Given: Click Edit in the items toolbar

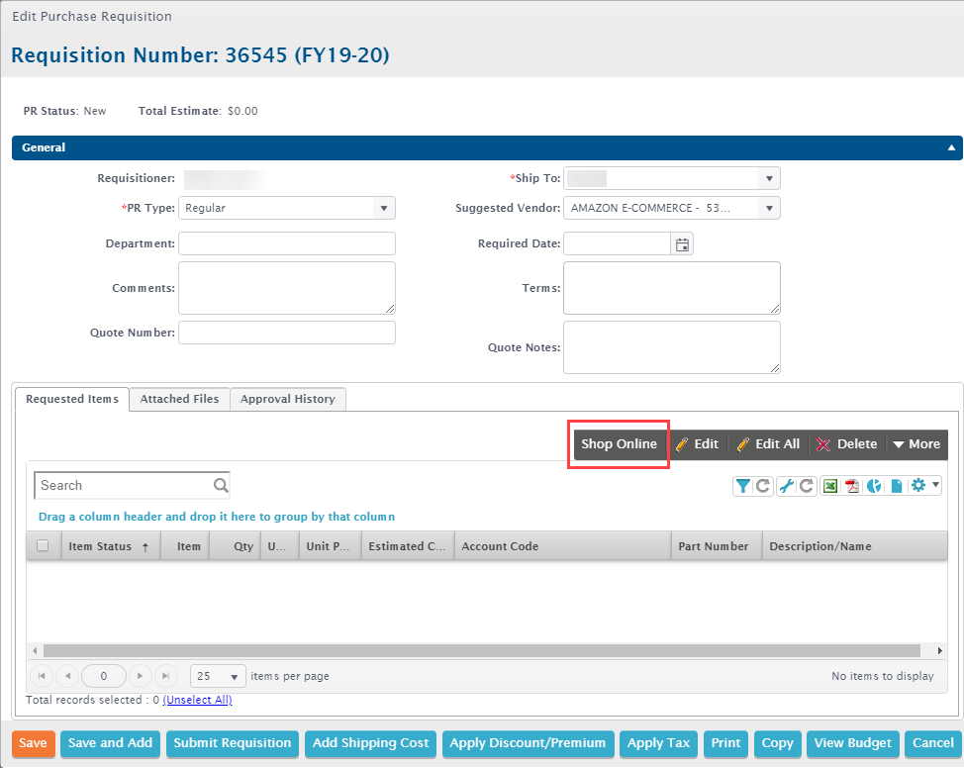Looking at the screenshot, I should 697,444.
